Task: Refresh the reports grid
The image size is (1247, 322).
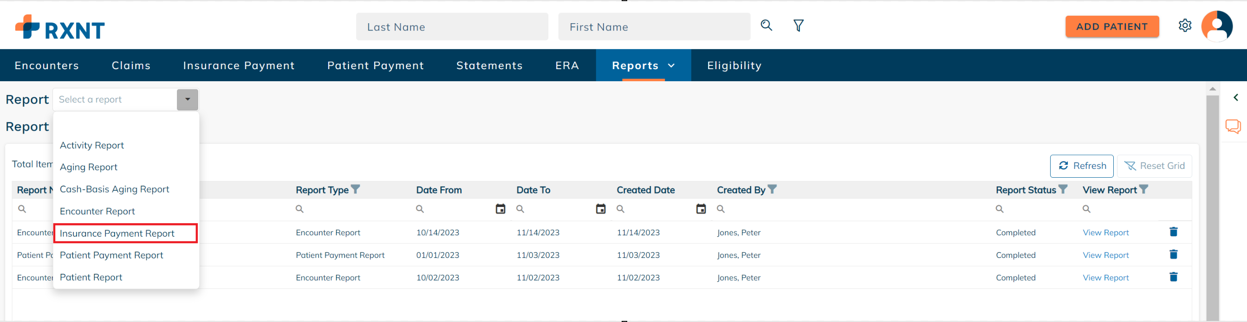Action: point(1081,166)
